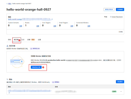The height and width of the screenshot is (99, 131).
Task: Click view link under Cron Triggers count
Action: [55, 26]
